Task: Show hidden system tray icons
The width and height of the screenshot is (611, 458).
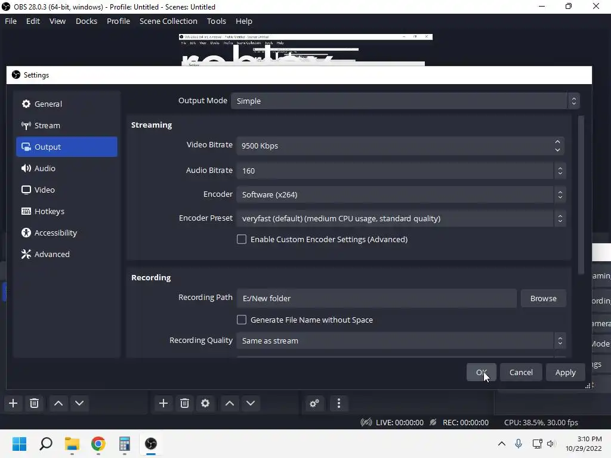Action: tap(502, 444)
